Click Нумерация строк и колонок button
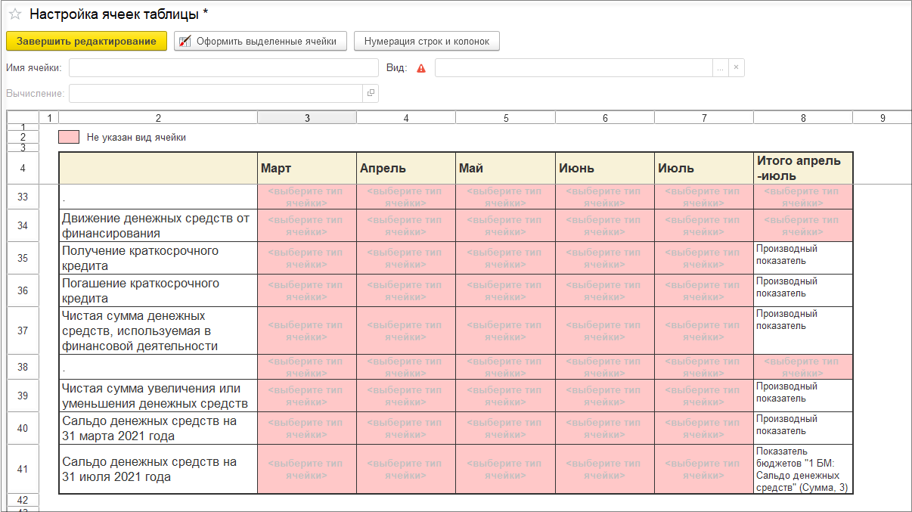Image resolution: width=912 pixels, height=512 pixels. (427, 41)
